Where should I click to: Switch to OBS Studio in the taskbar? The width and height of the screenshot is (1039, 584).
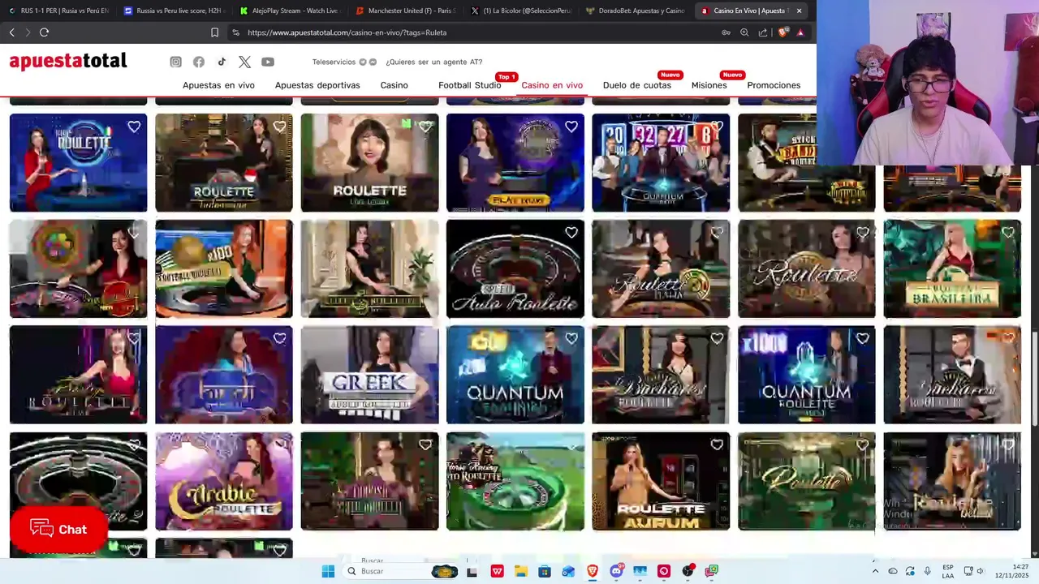coord(688,571)
